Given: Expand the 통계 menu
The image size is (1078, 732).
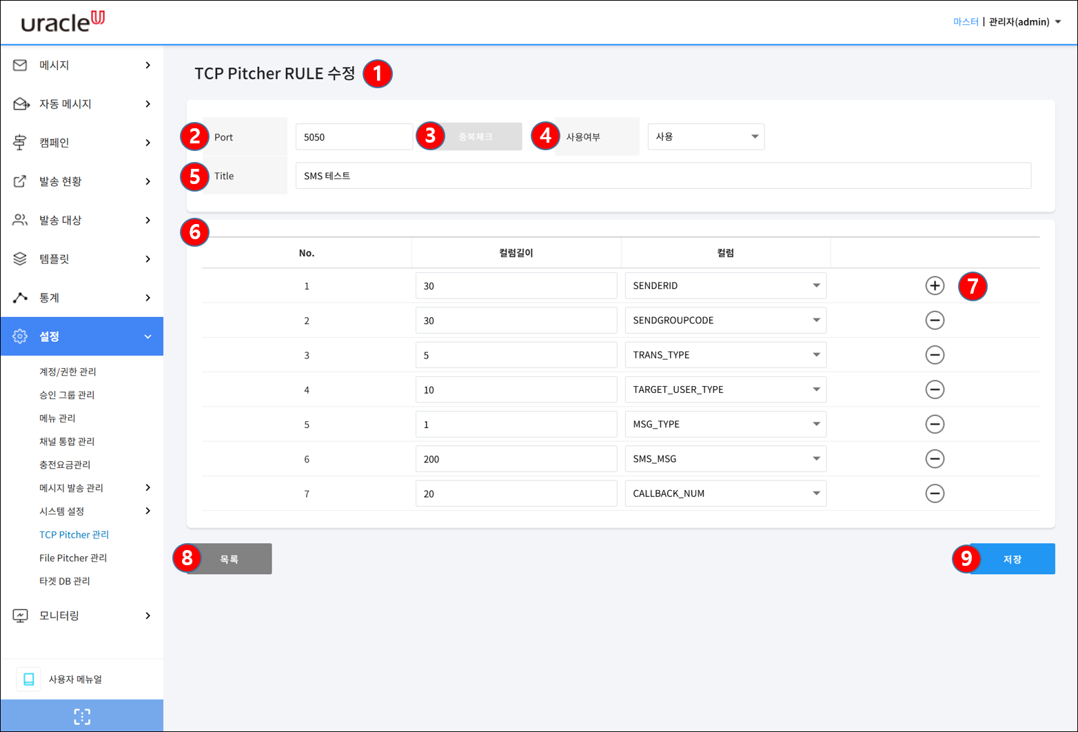Looking at the screenshot, I should 148,297.
